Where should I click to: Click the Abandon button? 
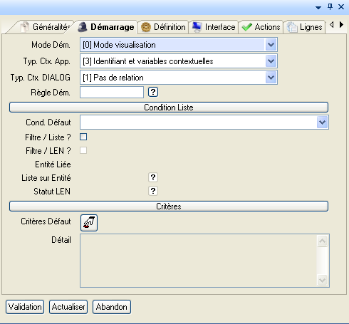[112, 307]
